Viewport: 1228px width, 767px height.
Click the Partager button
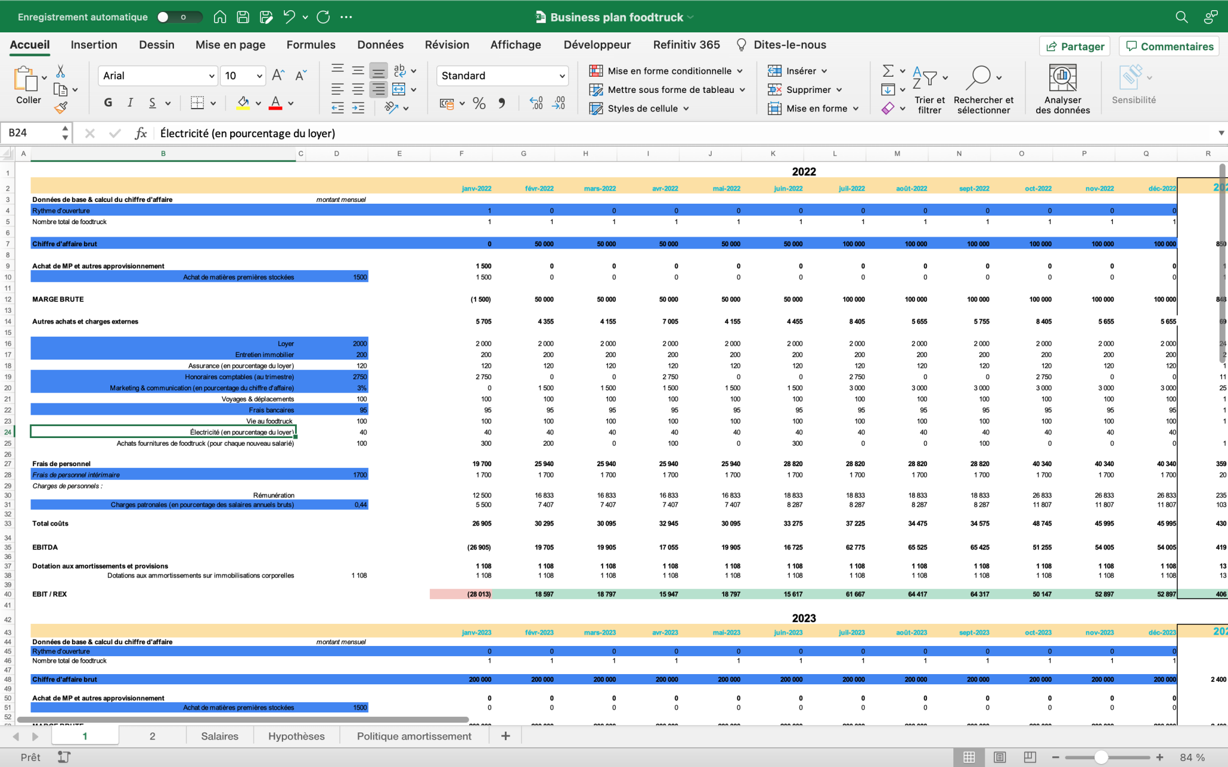click(1074, 46)
